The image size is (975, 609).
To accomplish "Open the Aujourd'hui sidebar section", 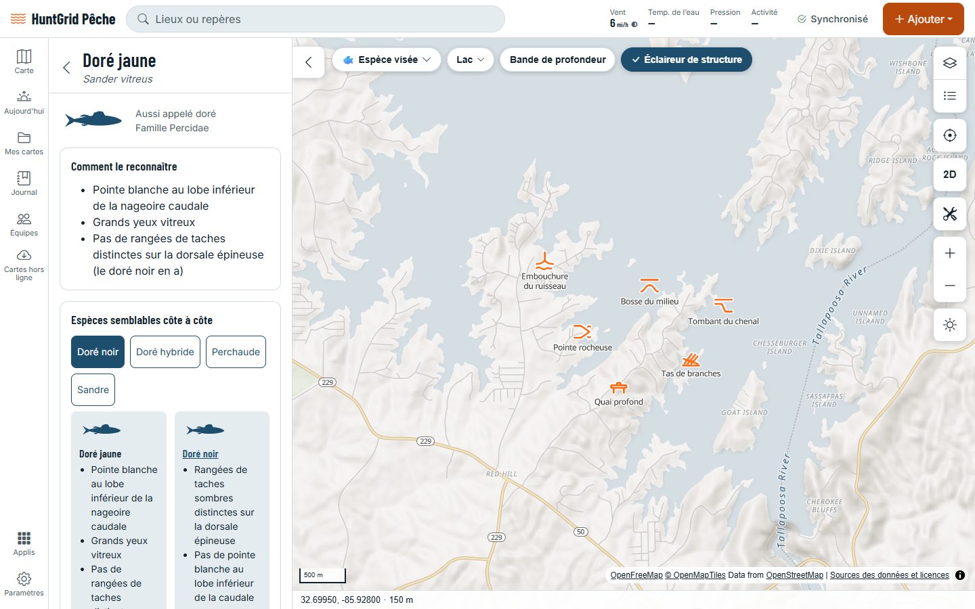I will click(x=24, y=101).
